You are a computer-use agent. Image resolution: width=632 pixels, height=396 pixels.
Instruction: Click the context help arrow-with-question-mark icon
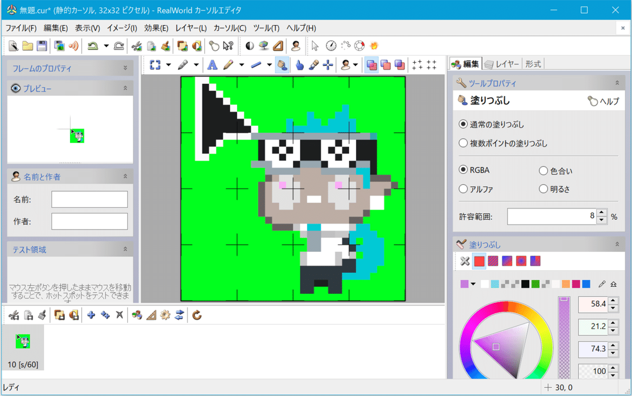(228, 46)
